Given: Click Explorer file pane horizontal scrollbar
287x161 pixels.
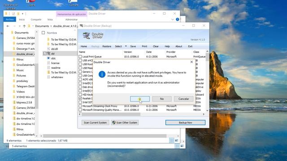Looking at the screenshot, I should pos(104,136).
